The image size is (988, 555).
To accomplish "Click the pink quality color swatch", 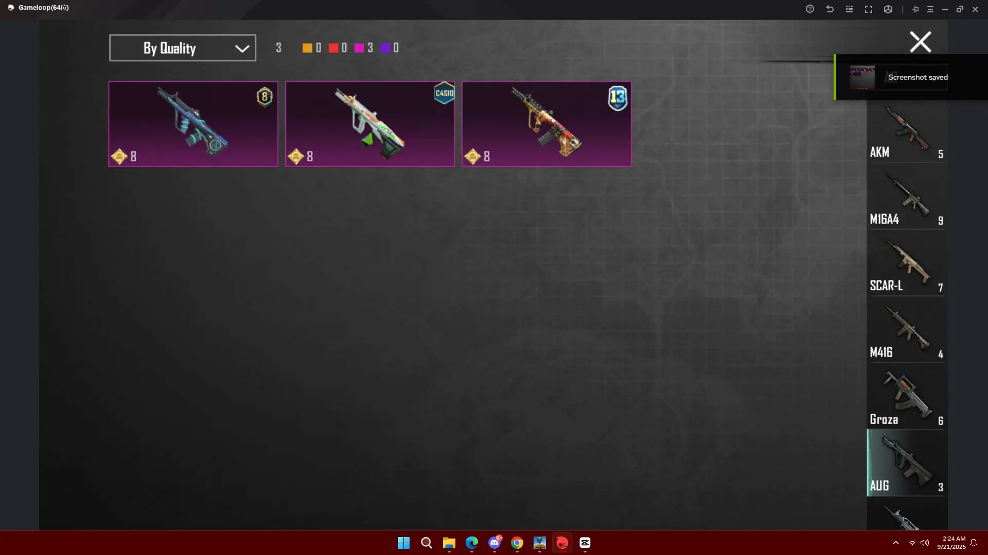I will click(x=359, y=48).
